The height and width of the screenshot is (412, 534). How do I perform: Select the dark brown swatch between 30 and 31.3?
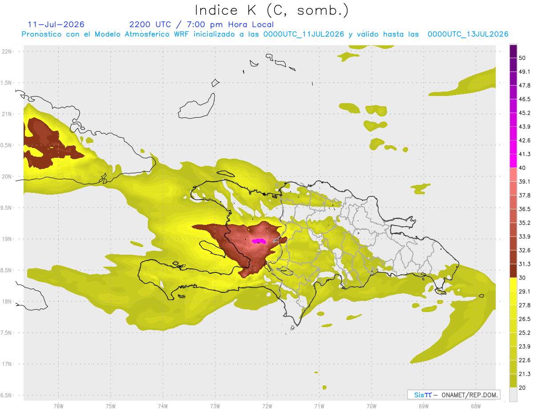click(513, 271)
